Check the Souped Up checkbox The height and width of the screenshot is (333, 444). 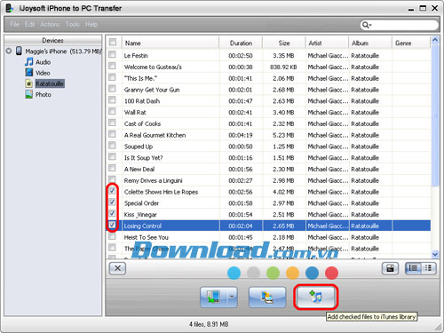112,145
